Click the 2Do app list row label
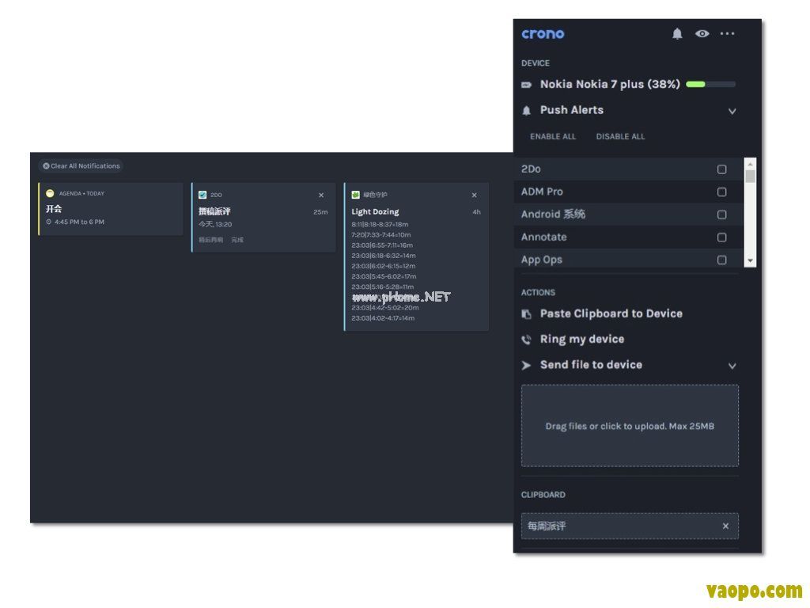Viewport: 810px width, 608px height. (531, 169)
